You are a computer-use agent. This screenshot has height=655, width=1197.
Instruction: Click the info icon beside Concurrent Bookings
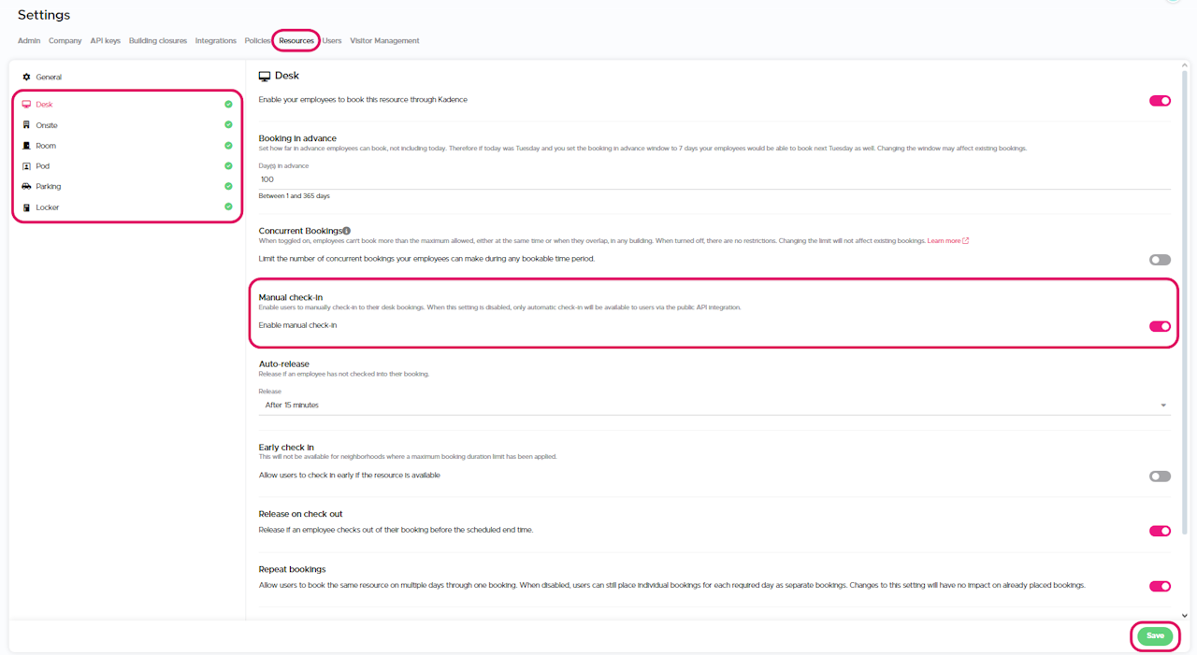346,231
